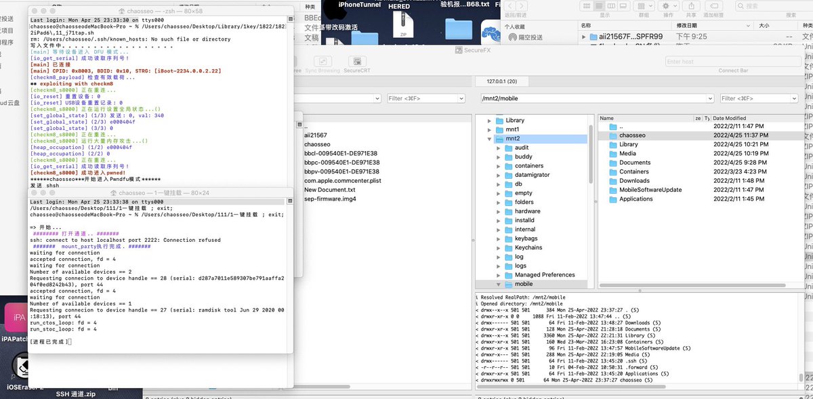The image size is (813, 399).
Task: Click the Applications folder in remote list
Action: (635, 199)
